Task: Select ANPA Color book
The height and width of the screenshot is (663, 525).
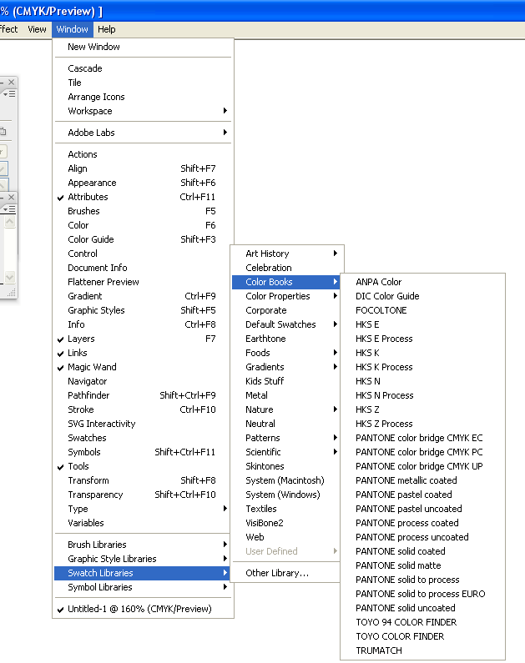Action: 422,282
